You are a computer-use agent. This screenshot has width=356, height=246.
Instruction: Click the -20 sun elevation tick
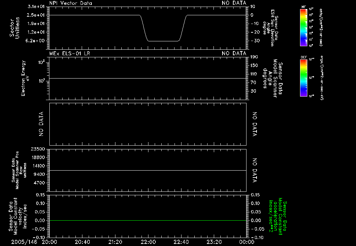point(255,32)
